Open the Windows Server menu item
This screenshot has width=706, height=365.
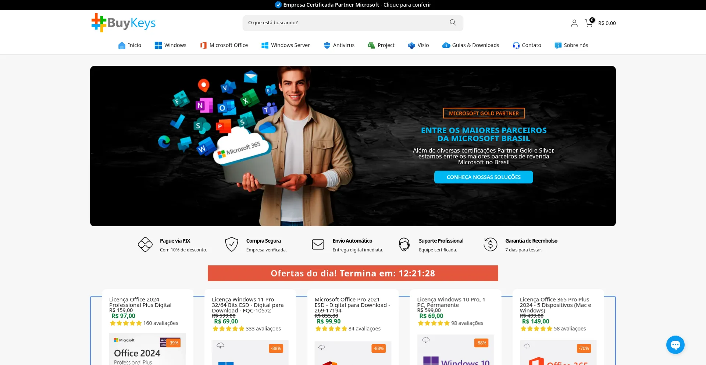click(286, 45)
